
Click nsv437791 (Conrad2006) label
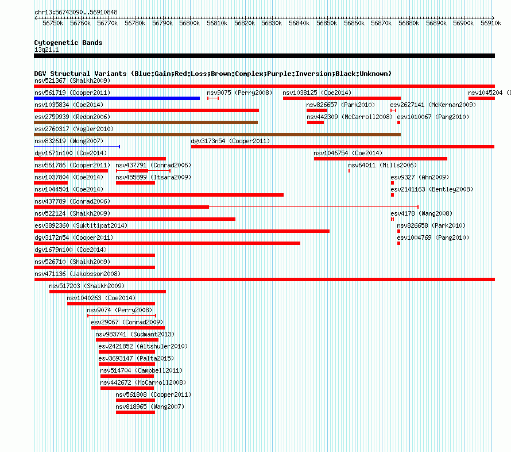click(x=153, y=165)
